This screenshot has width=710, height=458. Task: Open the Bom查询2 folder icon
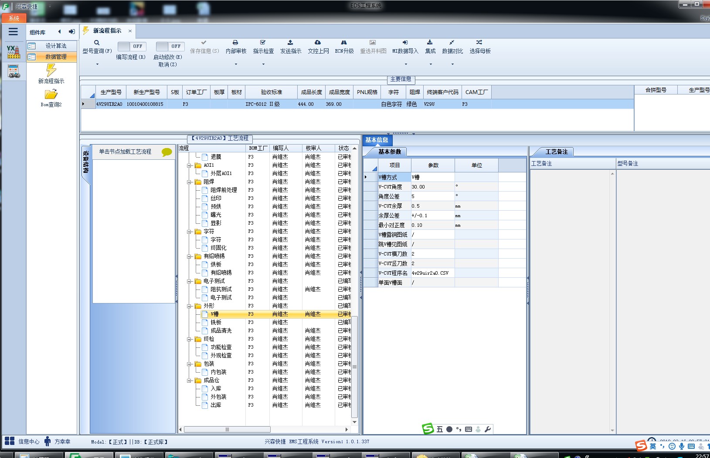(x=51, y=94)
